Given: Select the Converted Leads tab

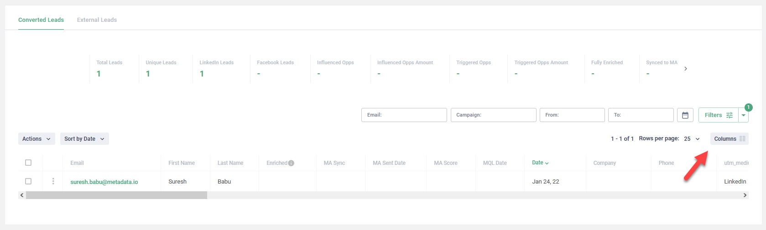Looking at the screenshot, I should [41, 20].
